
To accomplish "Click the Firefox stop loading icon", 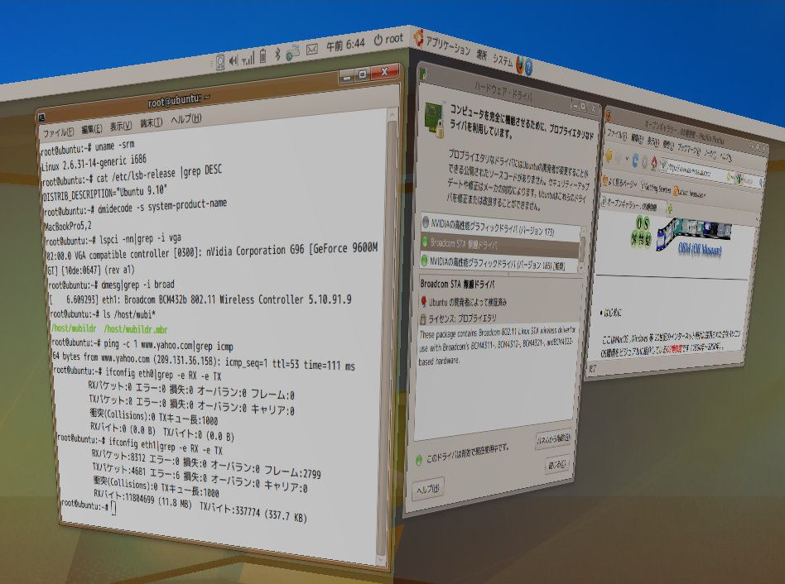I will pos(645,161).
